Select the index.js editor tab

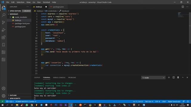click(39, 7)
